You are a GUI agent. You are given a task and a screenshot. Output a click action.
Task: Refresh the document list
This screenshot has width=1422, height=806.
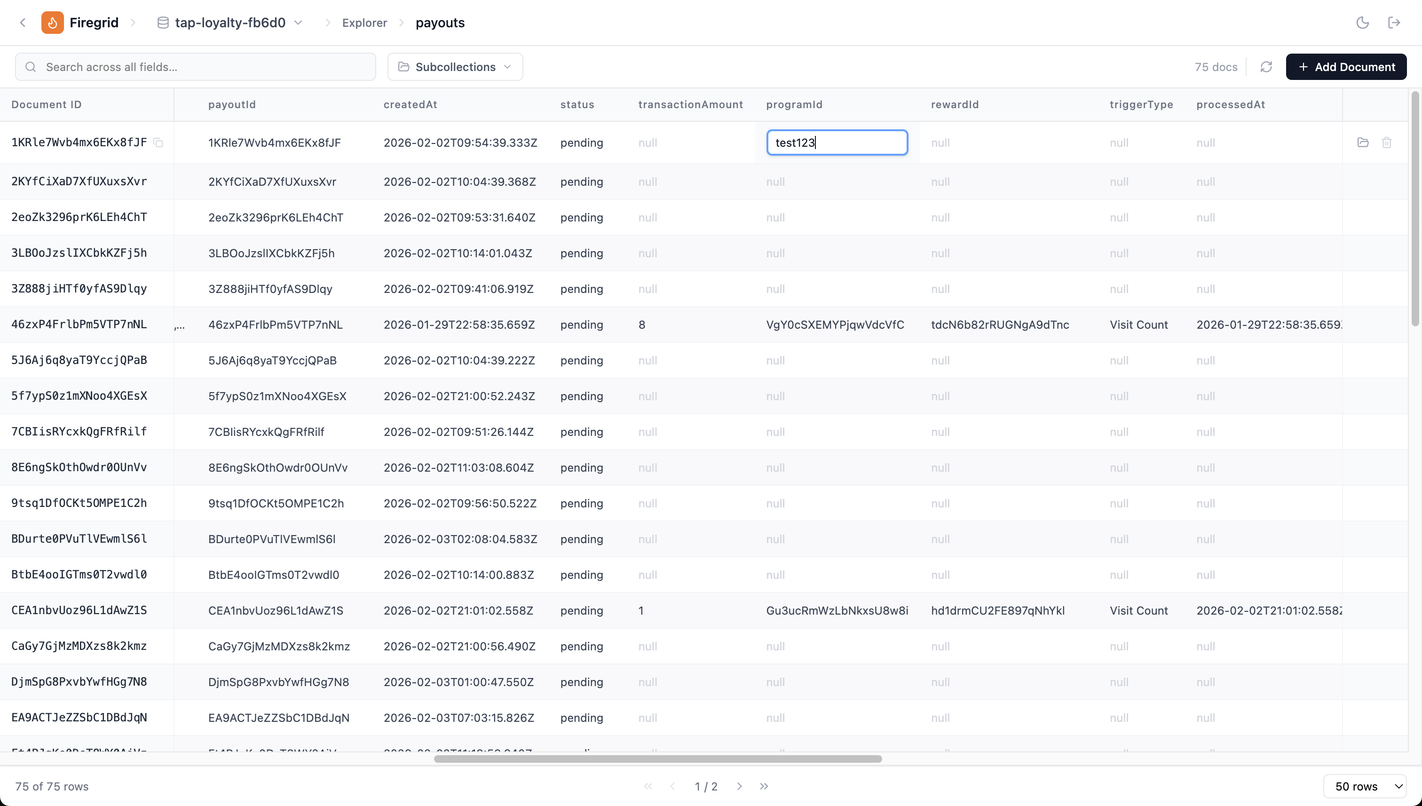click(1267, 66)
